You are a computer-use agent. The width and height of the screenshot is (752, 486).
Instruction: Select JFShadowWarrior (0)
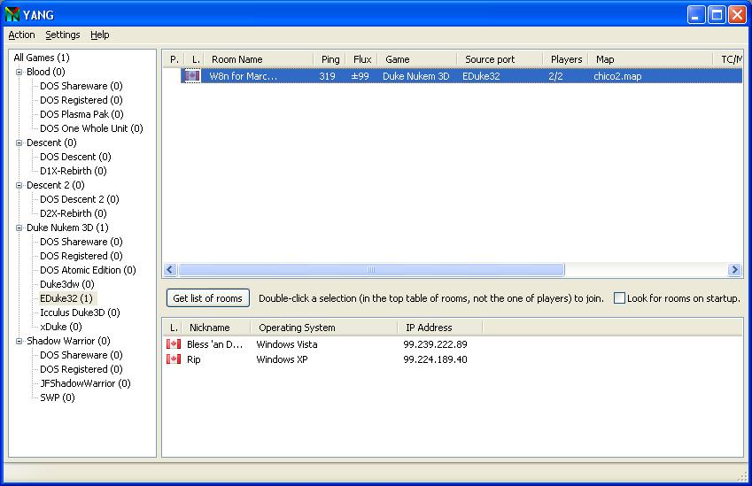click(85, 383)
